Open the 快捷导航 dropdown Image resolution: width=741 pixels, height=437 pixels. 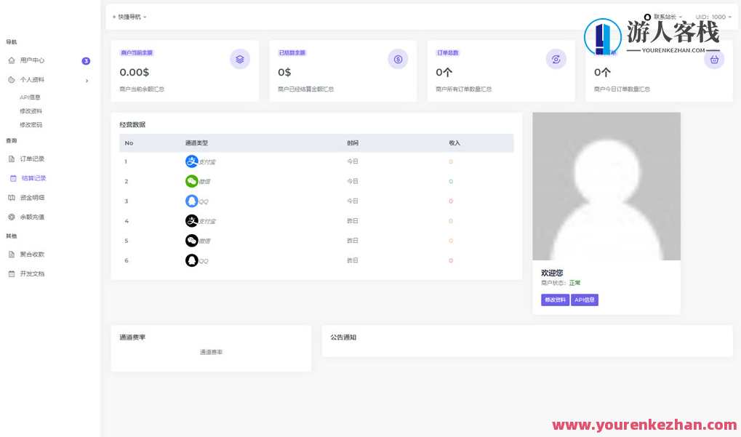129,16
